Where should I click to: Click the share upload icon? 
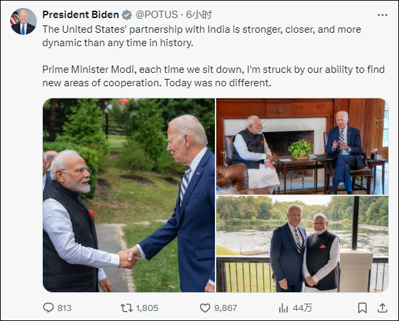coord(382,308)
